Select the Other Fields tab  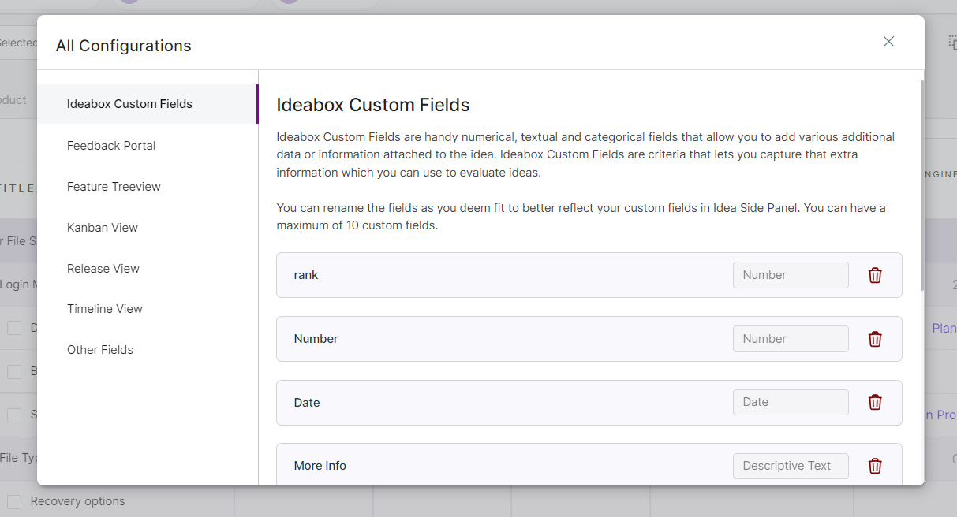coord(100,350)
